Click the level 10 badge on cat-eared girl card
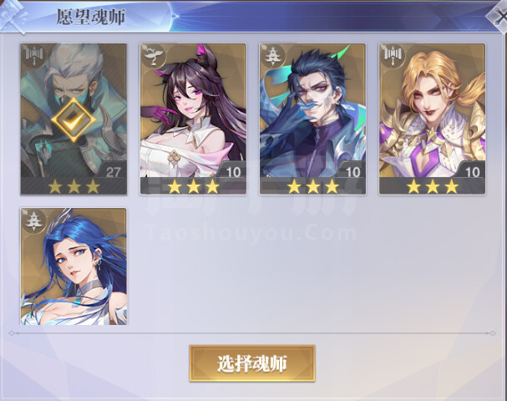The width and height of the screenshot is (507, 401). click(233, 172)
